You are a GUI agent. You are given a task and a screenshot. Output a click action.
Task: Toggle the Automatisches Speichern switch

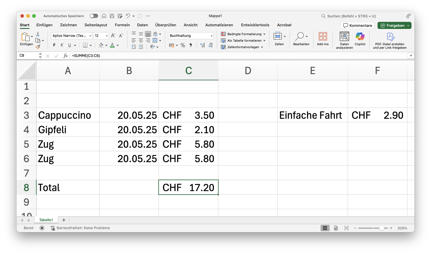[94, 16]
